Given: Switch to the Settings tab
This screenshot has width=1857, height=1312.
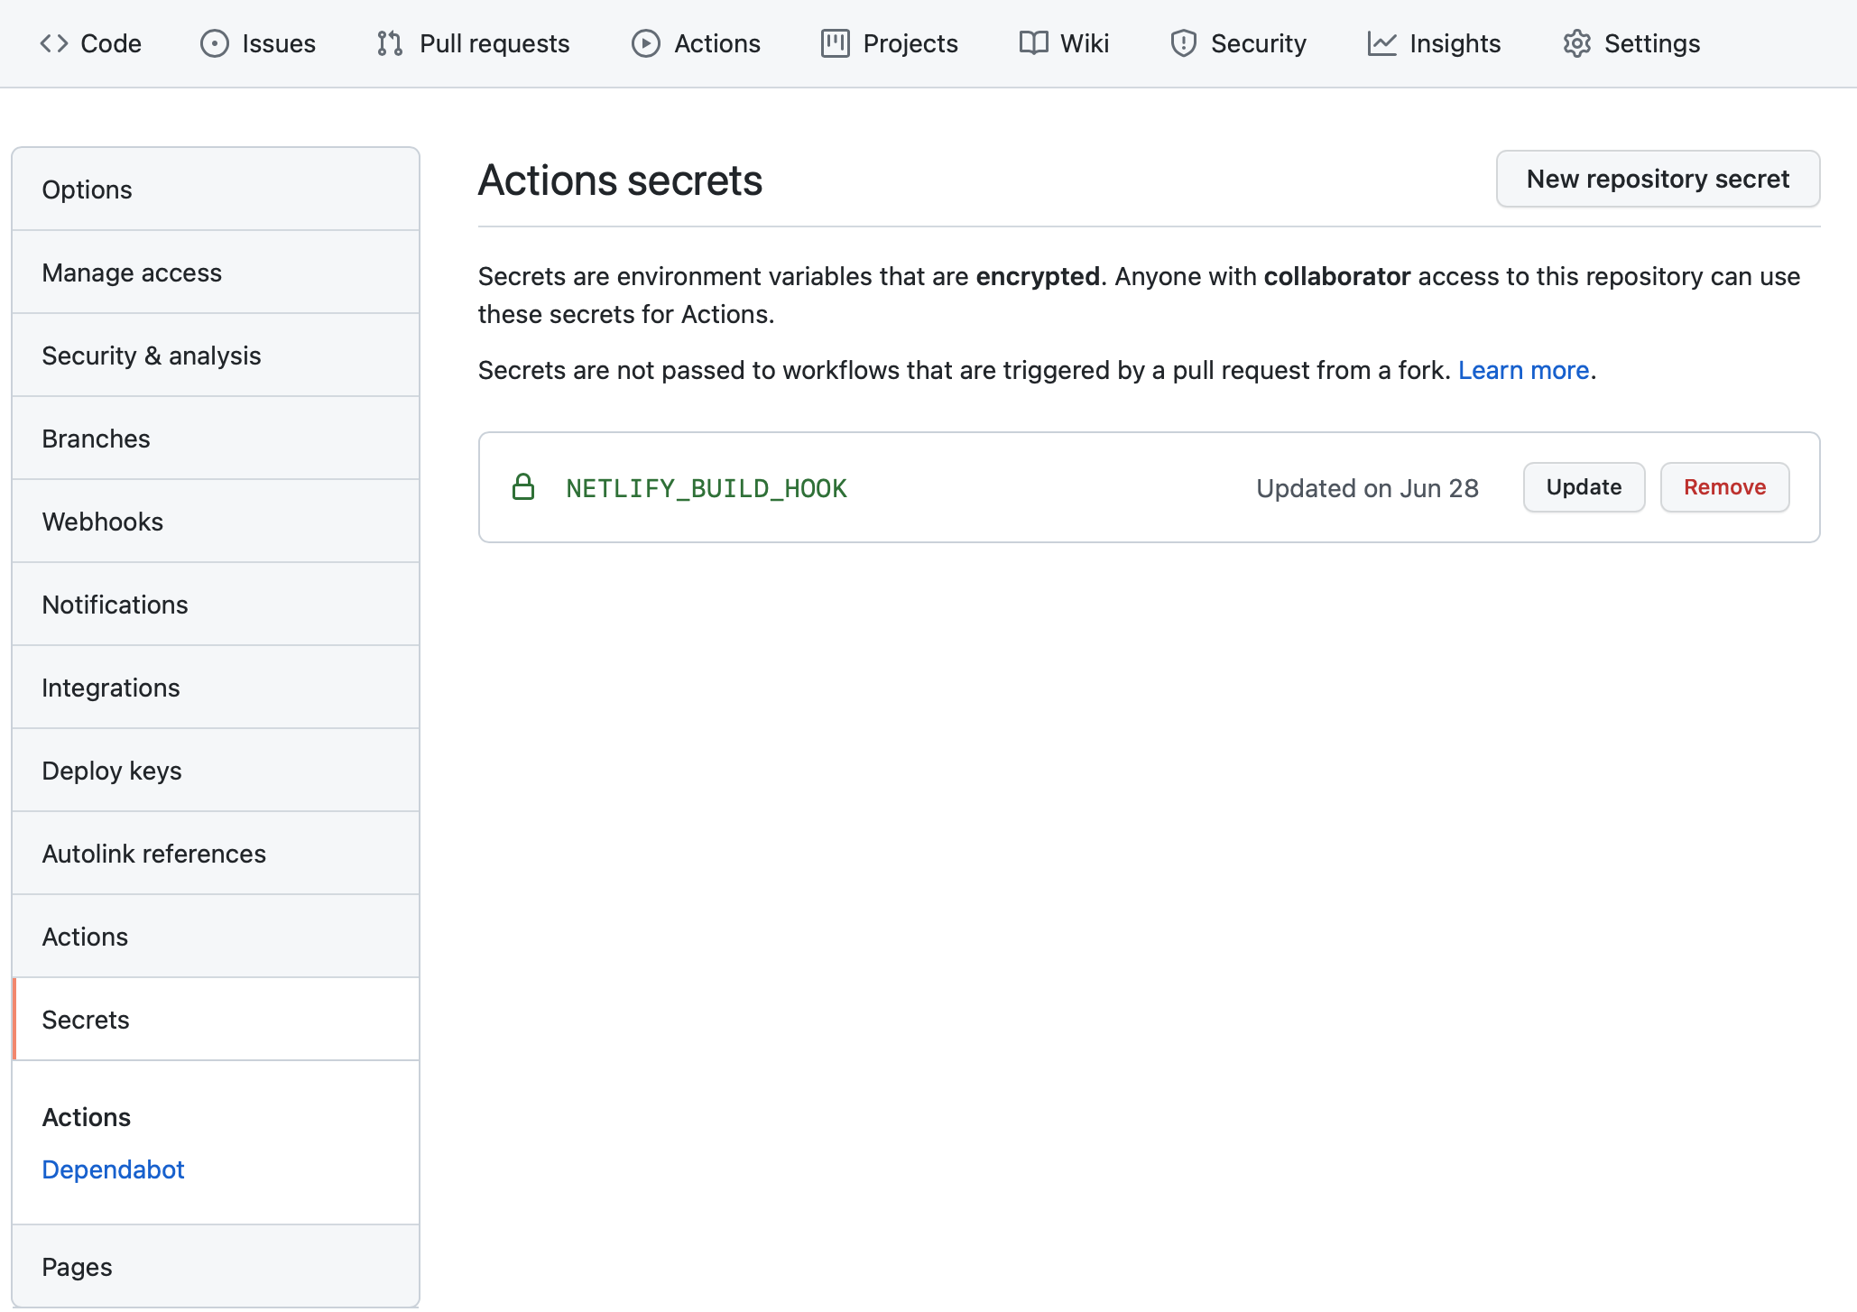Looking at the screenshot, I should click(1650, 42).
